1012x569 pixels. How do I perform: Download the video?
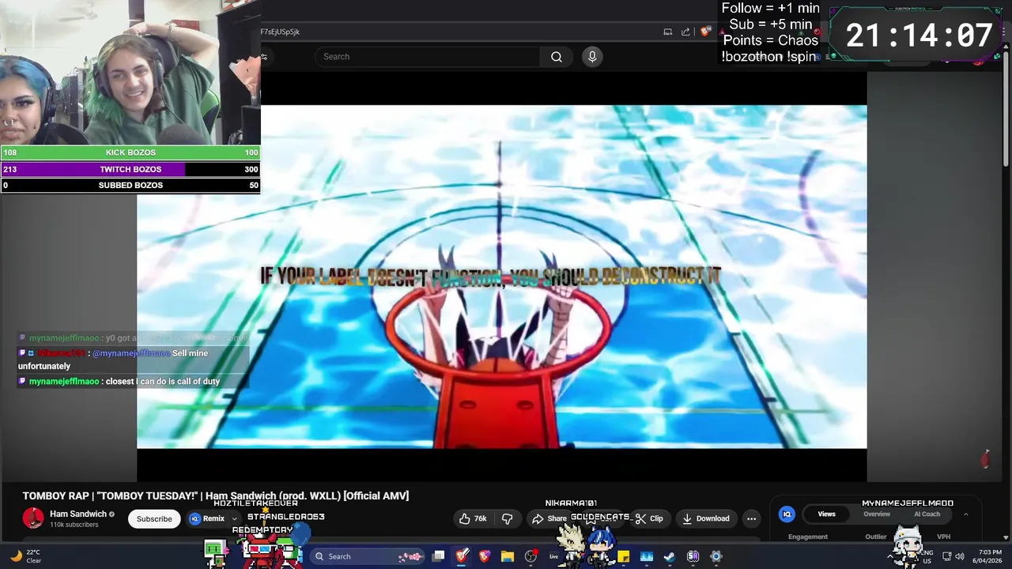point(705,518)
